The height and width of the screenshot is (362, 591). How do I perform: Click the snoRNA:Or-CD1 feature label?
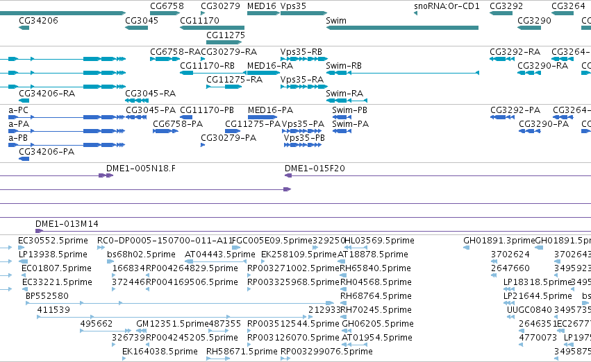pyautogui.click(x=447, y=6)
